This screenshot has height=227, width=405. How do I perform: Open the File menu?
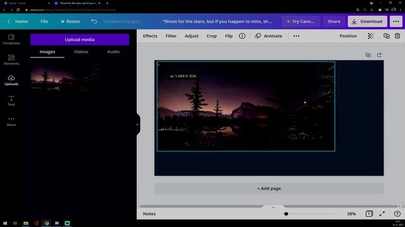(44, 21)
